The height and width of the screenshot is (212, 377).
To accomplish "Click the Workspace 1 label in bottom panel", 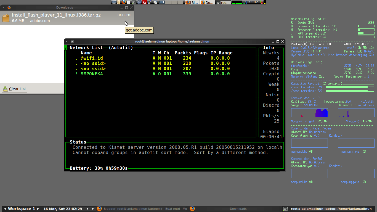I will (22, 209).
